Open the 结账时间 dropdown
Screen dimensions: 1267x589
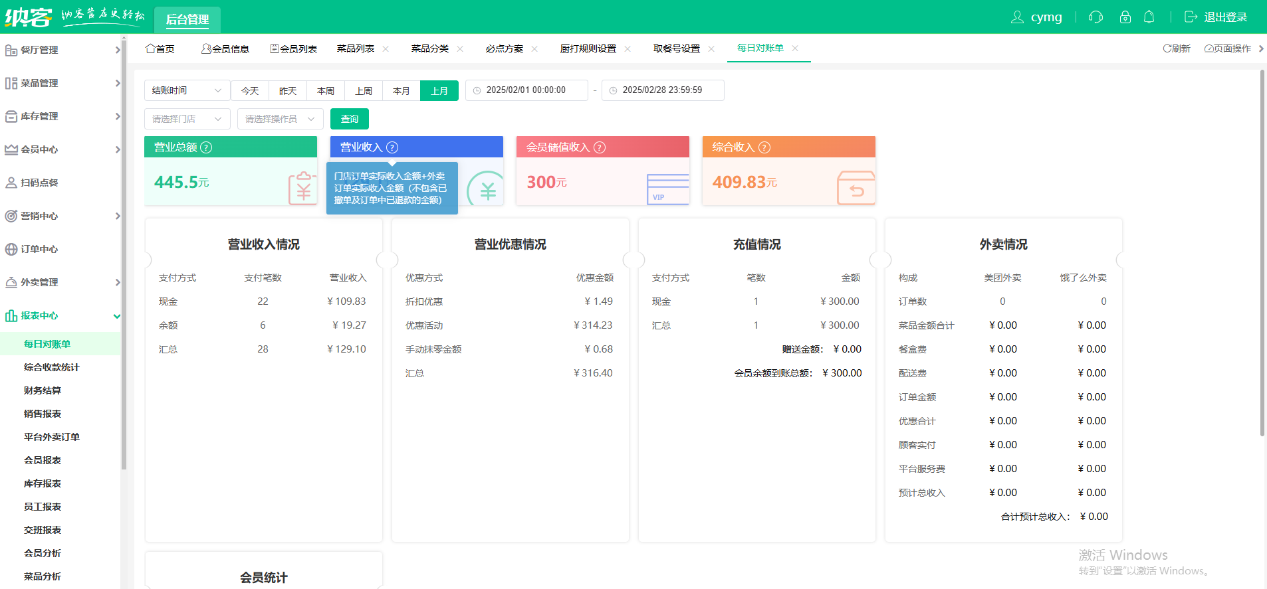(187, 90)
